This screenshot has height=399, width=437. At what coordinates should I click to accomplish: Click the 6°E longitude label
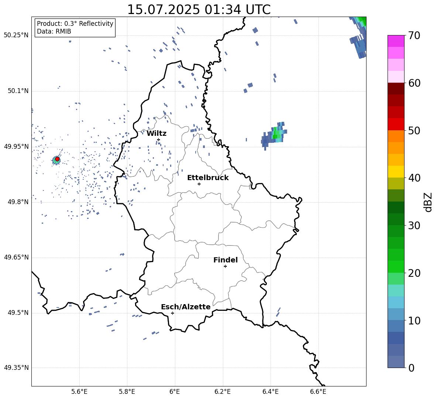[x=175, y=392]
